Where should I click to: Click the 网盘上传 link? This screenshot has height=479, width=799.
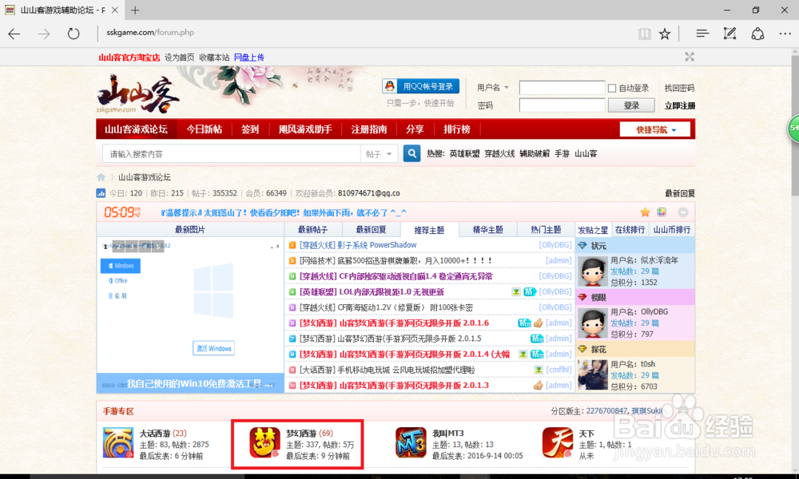(x=248, y=57)
